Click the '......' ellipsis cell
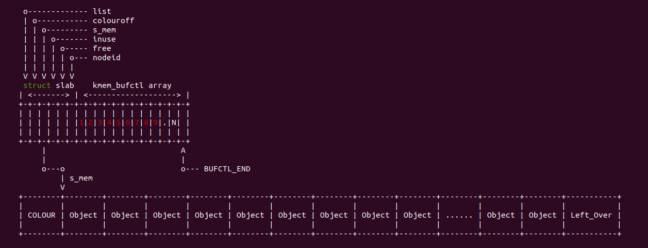The width and height of the screenshot is (648, 248). [x=459, y=215]
